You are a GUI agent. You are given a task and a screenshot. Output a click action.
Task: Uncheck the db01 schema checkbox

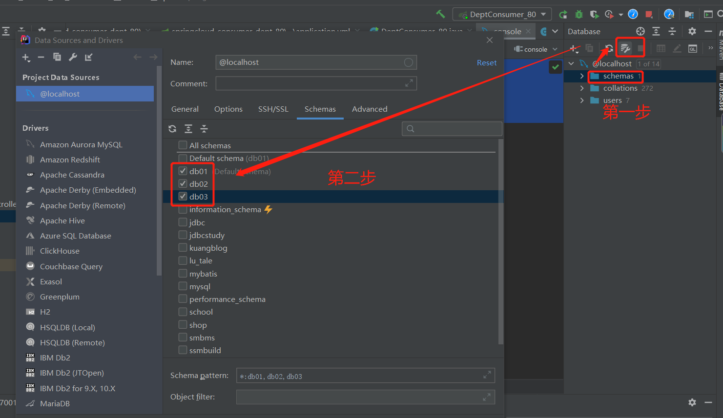pyautogui.click(x=183, y=171)
